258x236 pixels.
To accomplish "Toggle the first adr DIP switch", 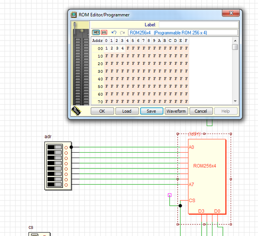I will pyautogui.click(x=54, y=147).
